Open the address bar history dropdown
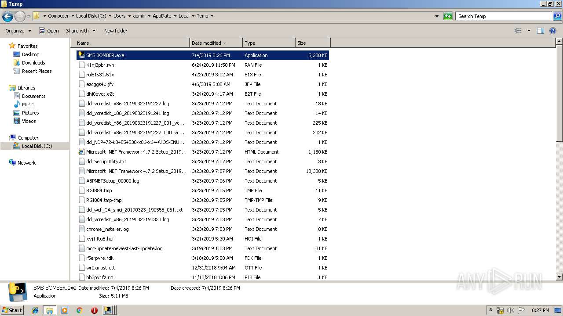This screenshot has height=316, width=563. [437, 16]
